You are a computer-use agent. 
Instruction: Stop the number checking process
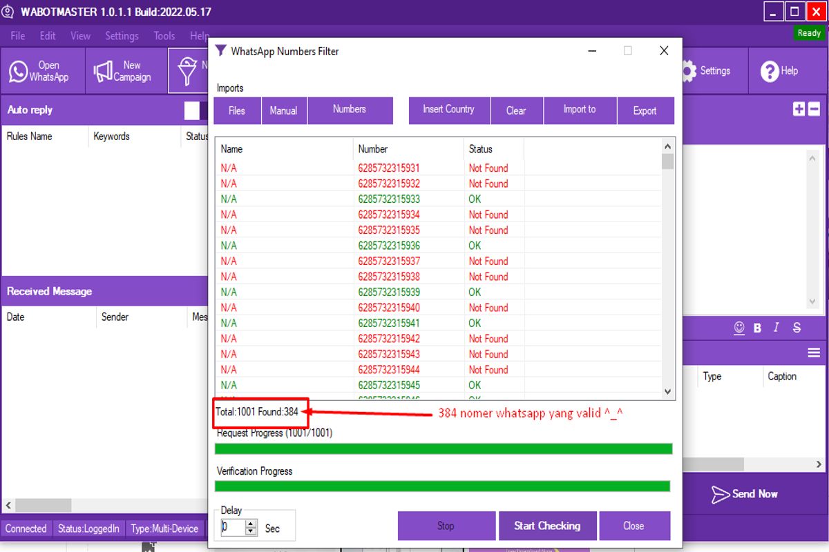[x=446, y=526]
